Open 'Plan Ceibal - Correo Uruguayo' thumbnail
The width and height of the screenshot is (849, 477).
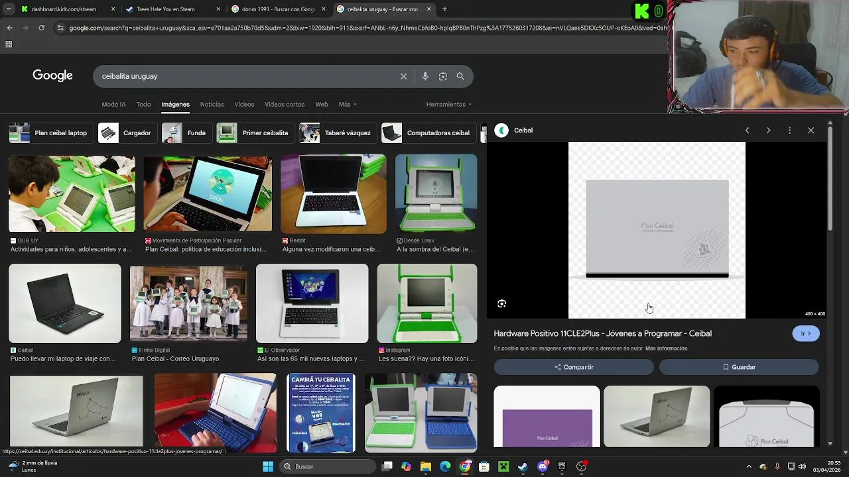(x=188, y=303)
